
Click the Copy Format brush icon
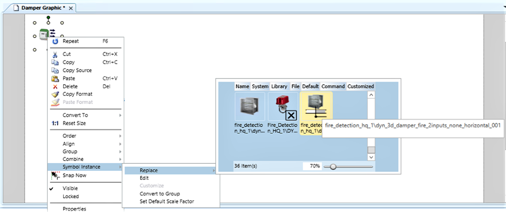coord(55,94)
